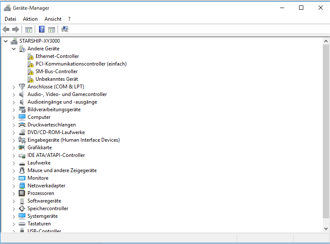Screen dimensions: 330x244
Task: Click the Netzwerkadapter network icon
Action: click(22, 186)
